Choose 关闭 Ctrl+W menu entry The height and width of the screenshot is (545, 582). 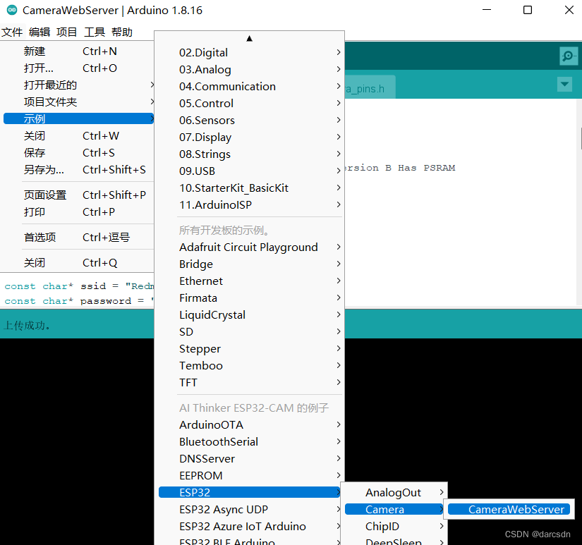tap(79, 136)
